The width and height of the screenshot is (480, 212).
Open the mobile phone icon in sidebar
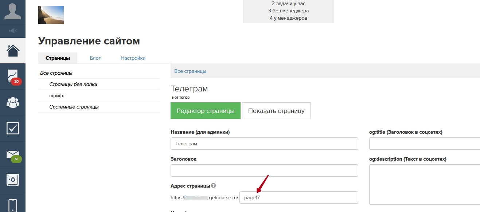(x=13, y=205)
